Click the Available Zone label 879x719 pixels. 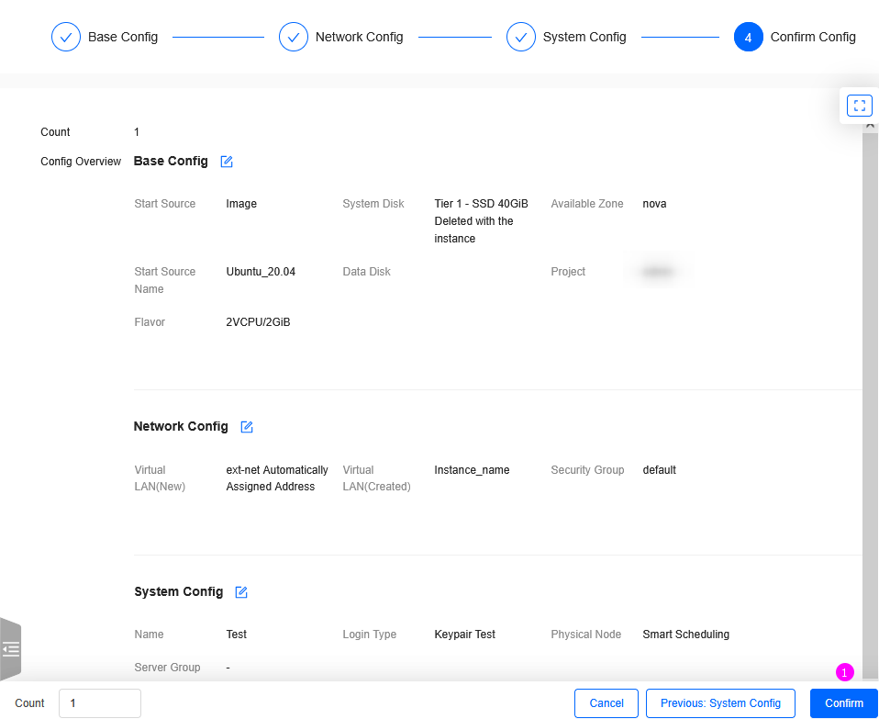(587, 204)
